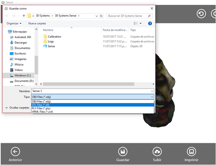Click the up-folder arrow in dialog
Screen dimensions: 216x165
[24, 16]
